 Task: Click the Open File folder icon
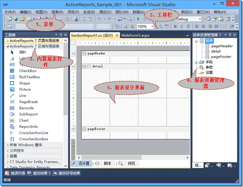click(x=22, y=19)
